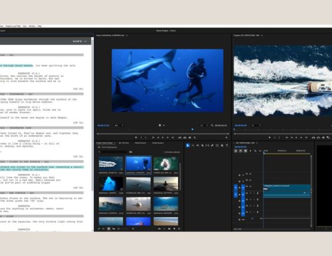Image resolution: width=332 pixels, height=256 pixels.
Task: Open the Program monitor panel menu
Action: tap(262, 35)
